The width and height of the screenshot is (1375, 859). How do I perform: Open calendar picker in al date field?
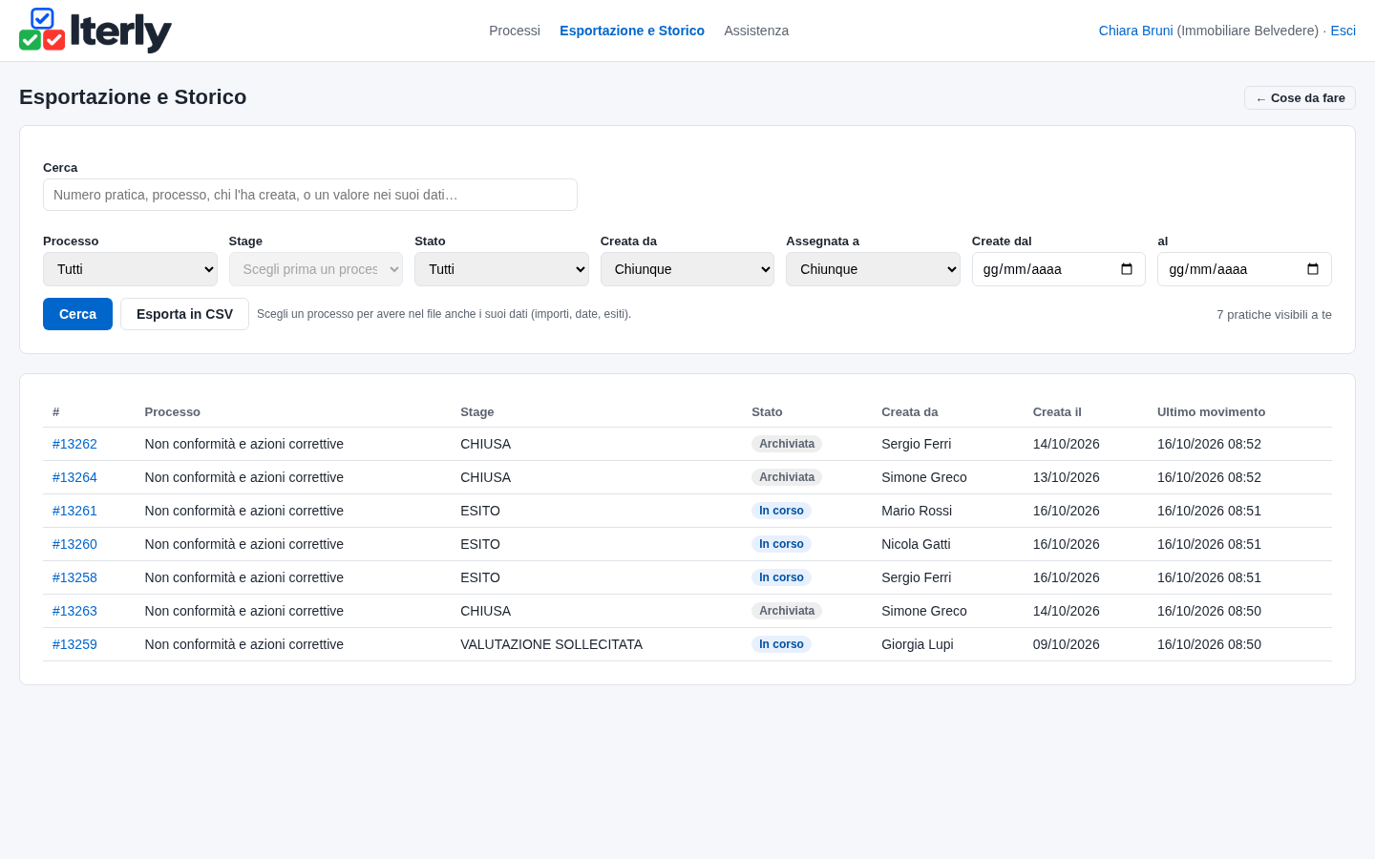[1313, 269]
